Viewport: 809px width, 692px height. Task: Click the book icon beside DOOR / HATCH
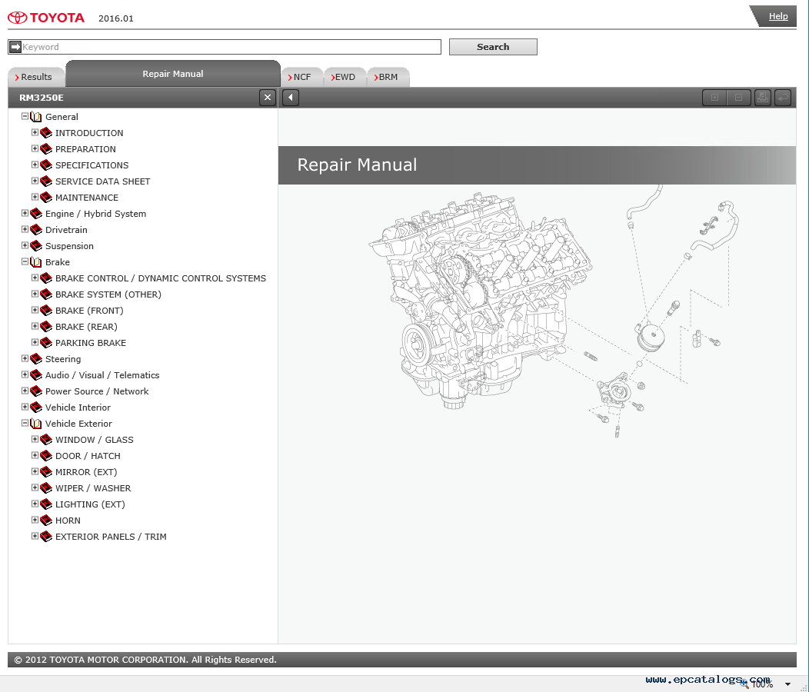coord(46,456)
